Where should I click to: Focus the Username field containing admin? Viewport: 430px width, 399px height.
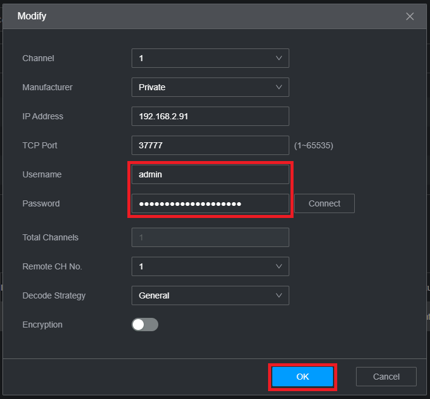(x=210, y=174)
